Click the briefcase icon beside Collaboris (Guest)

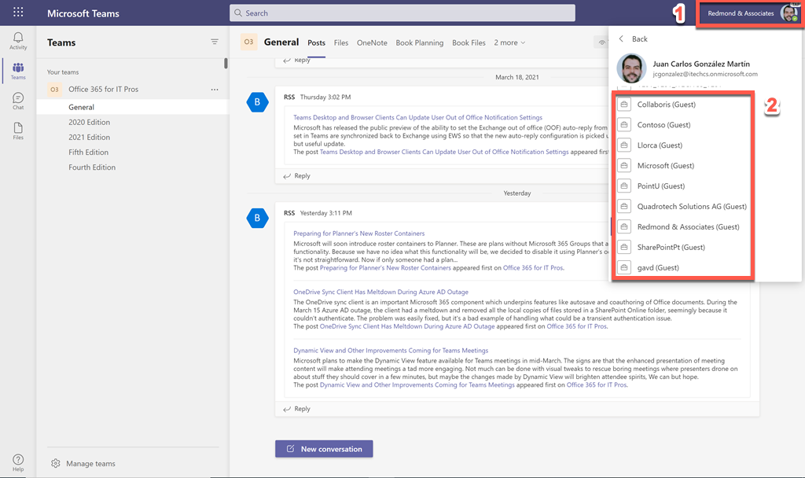623,105
